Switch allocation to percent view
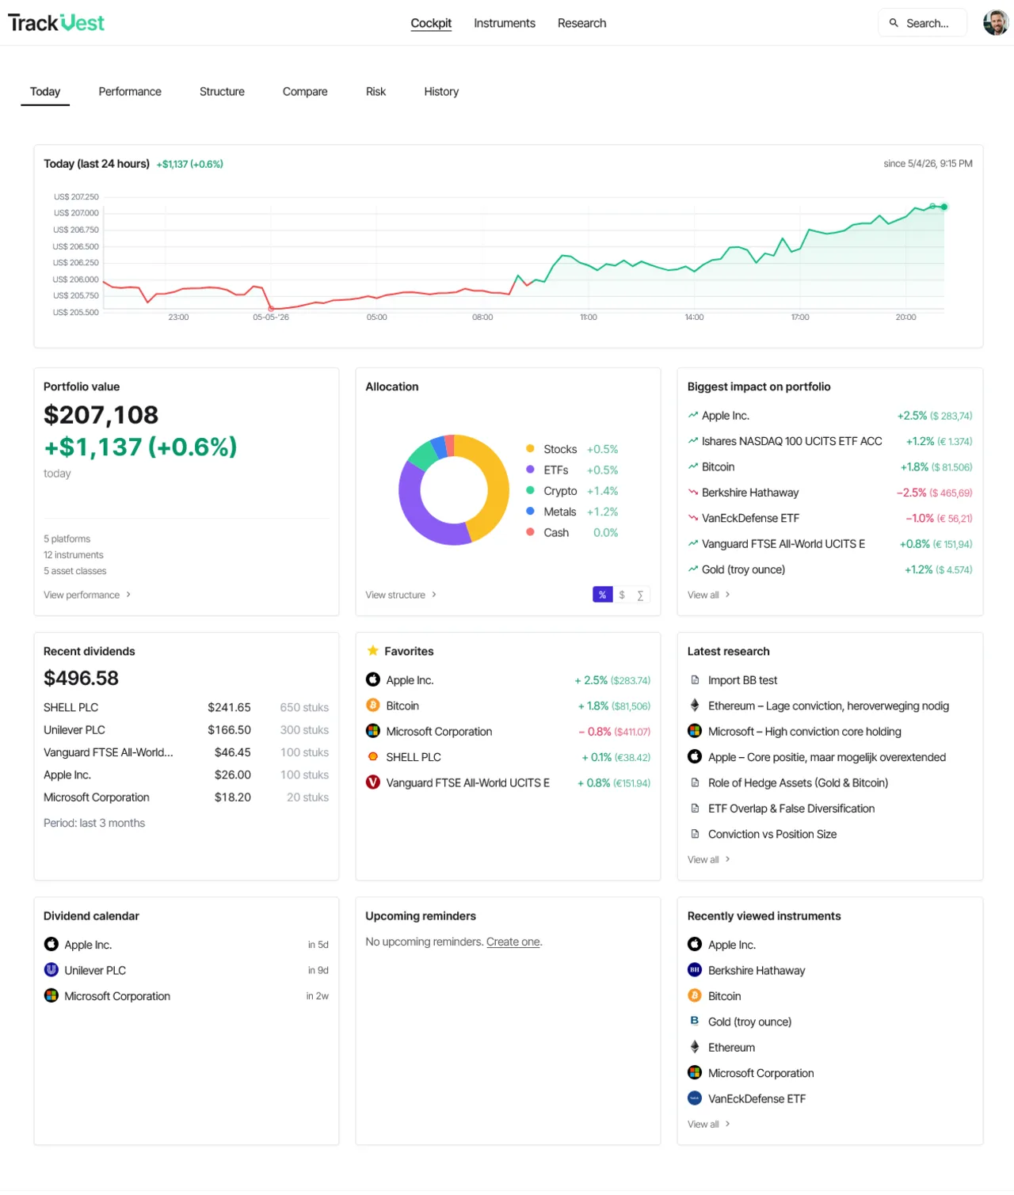 point(602,595)
